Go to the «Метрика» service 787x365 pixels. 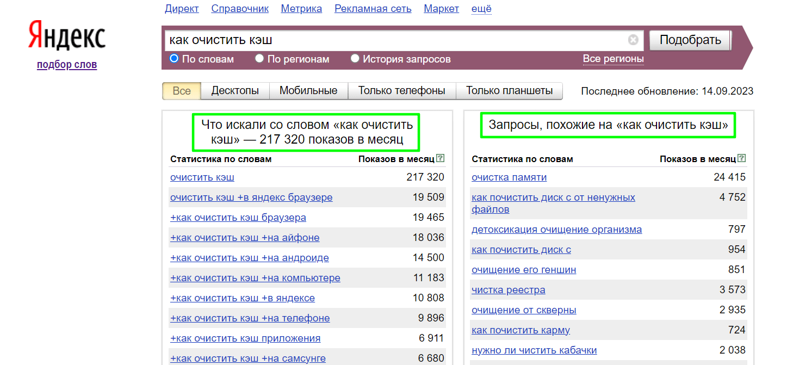[x=301, y=9]
